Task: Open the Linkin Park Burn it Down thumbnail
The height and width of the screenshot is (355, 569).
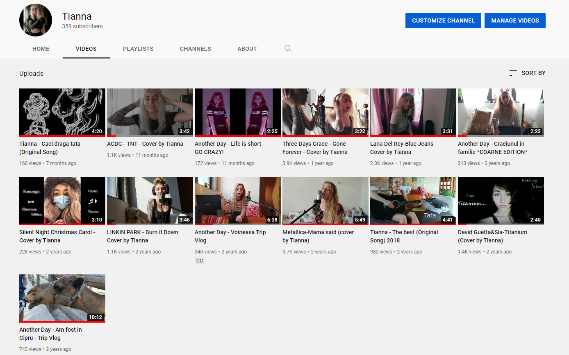Action: point(150,201)
